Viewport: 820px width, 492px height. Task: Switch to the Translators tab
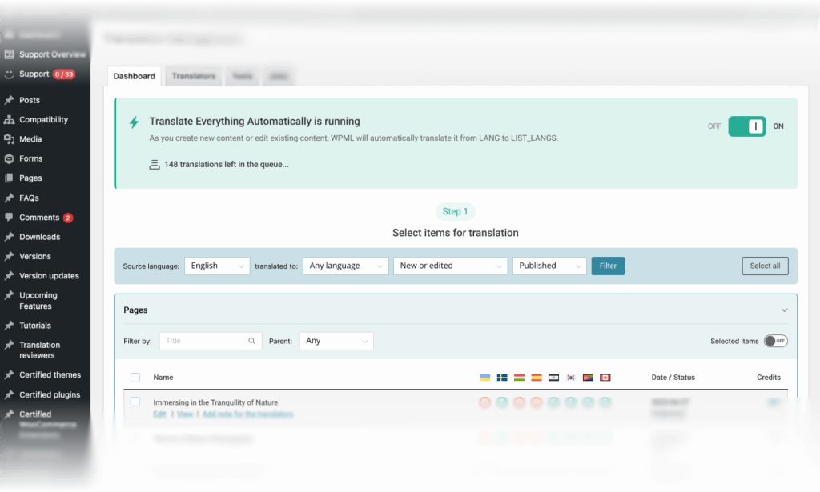194,76
